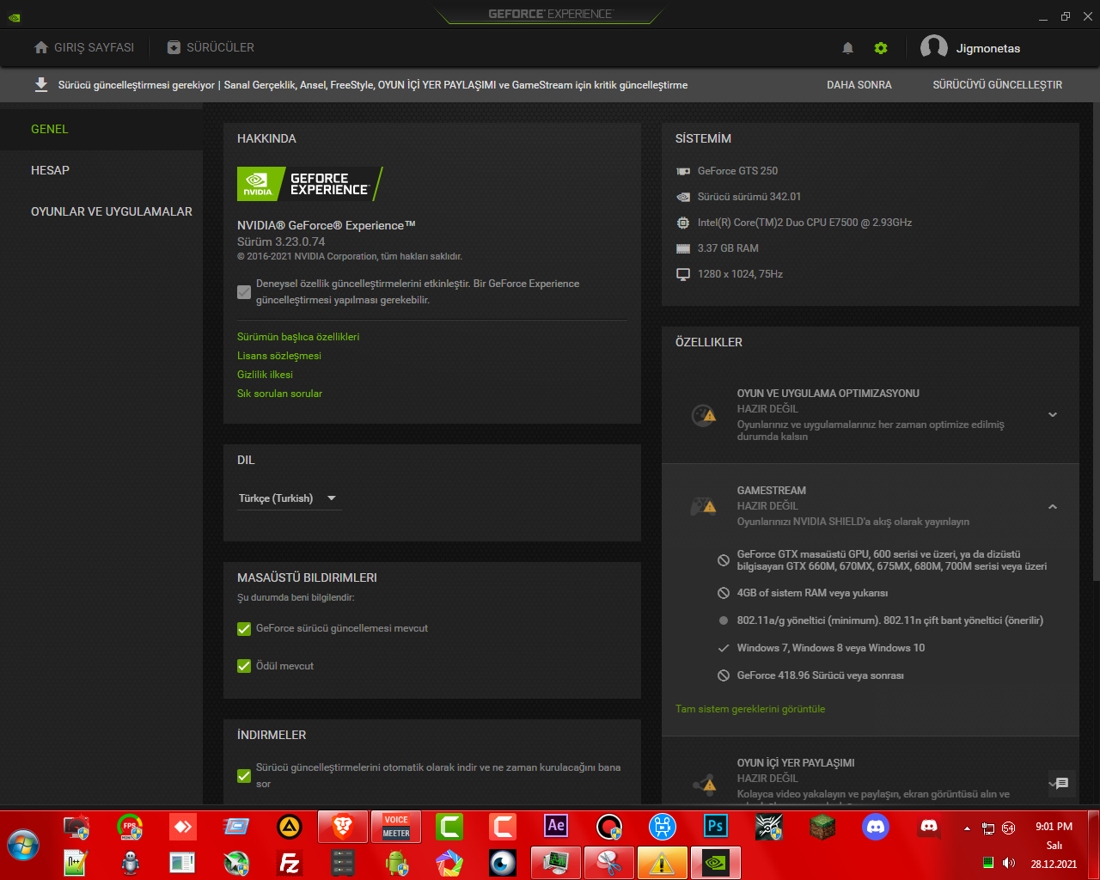Open FileZilla from the taskbar

coord(290,863)
